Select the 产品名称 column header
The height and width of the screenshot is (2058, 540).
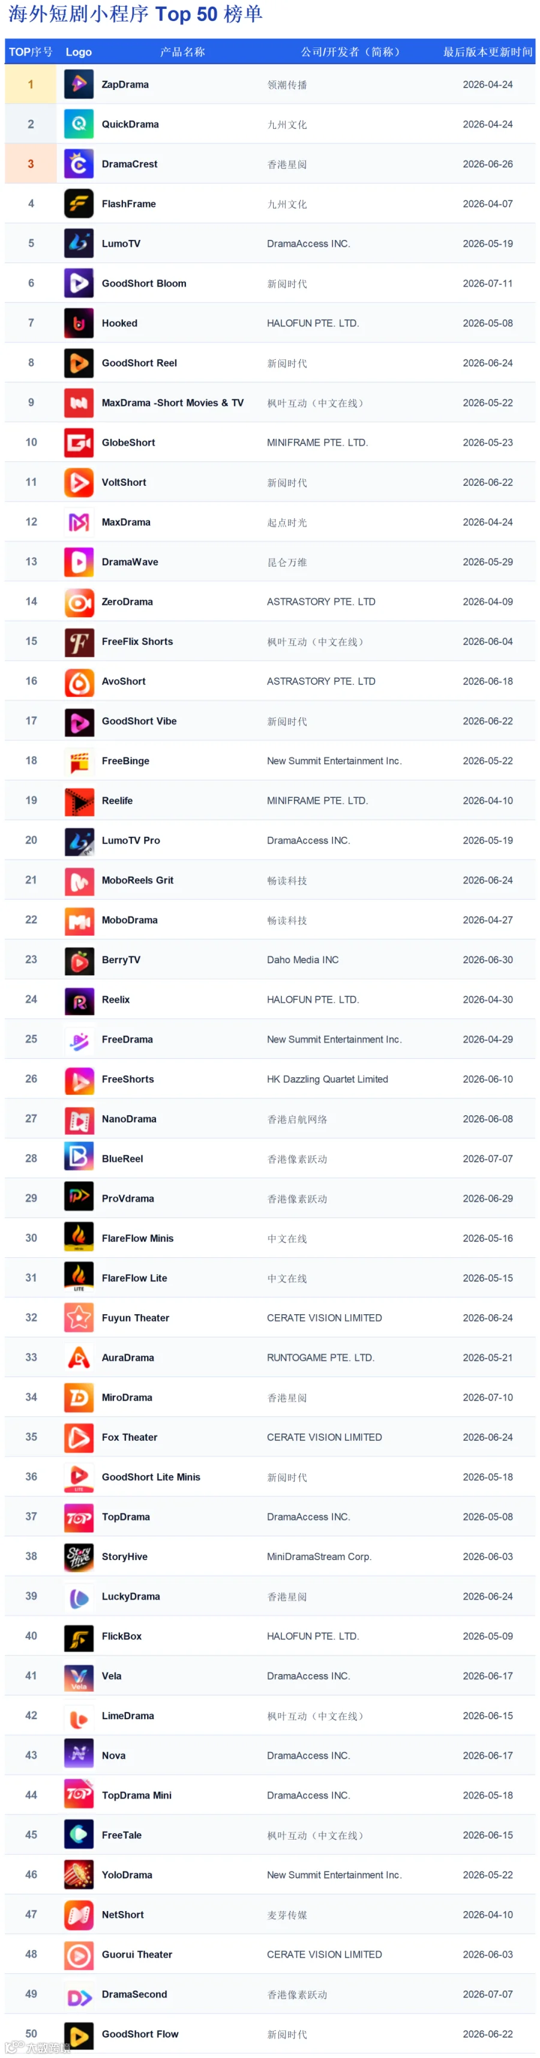click(x=182, y=52)
